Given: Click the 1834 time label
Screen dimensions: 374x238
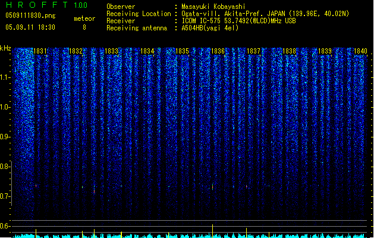Looking at the screenshot, I should (147, 51).
